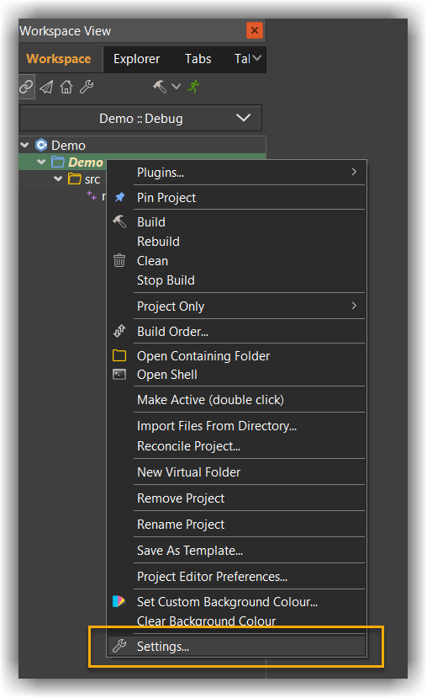Click the wrench icon beside Settings

click(119, 646)
